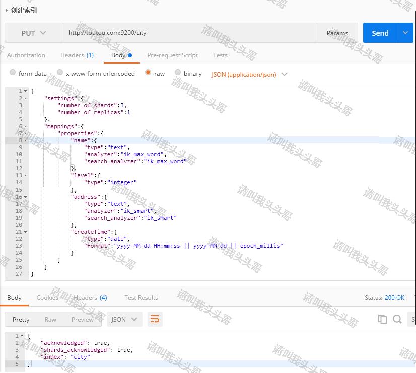This screenshot has height=373, width=416.
Task: Open the response Cookies tab
Action: [47, 298]
